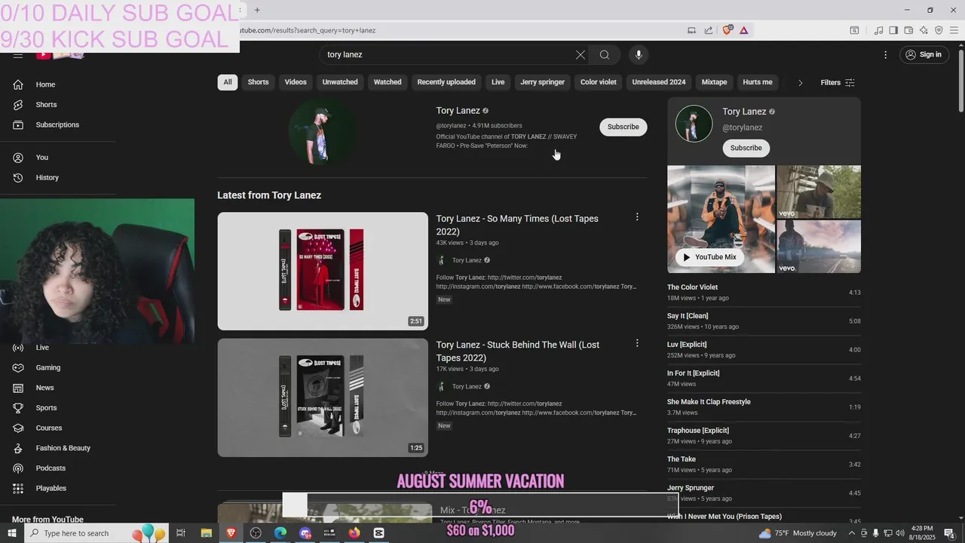Click the So Many Times video thumbnail
Image resolution: width=965 pixels, height=543 pixels.
point(323,271)
